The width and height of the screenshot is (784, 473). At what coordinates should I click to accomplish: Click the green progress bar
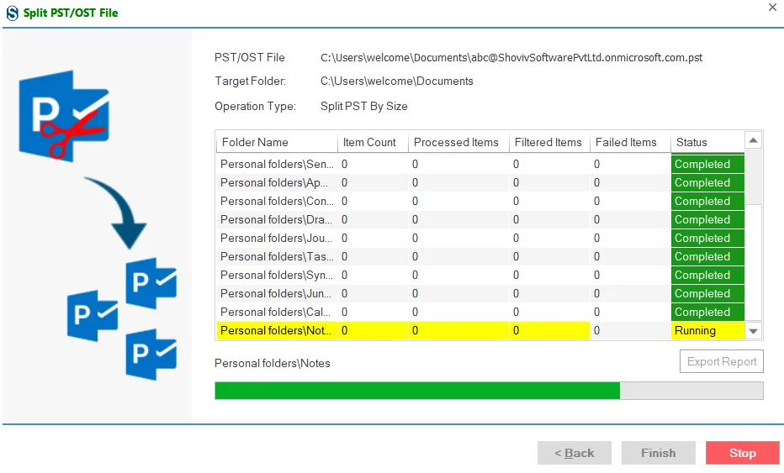(x=489, y=391)
